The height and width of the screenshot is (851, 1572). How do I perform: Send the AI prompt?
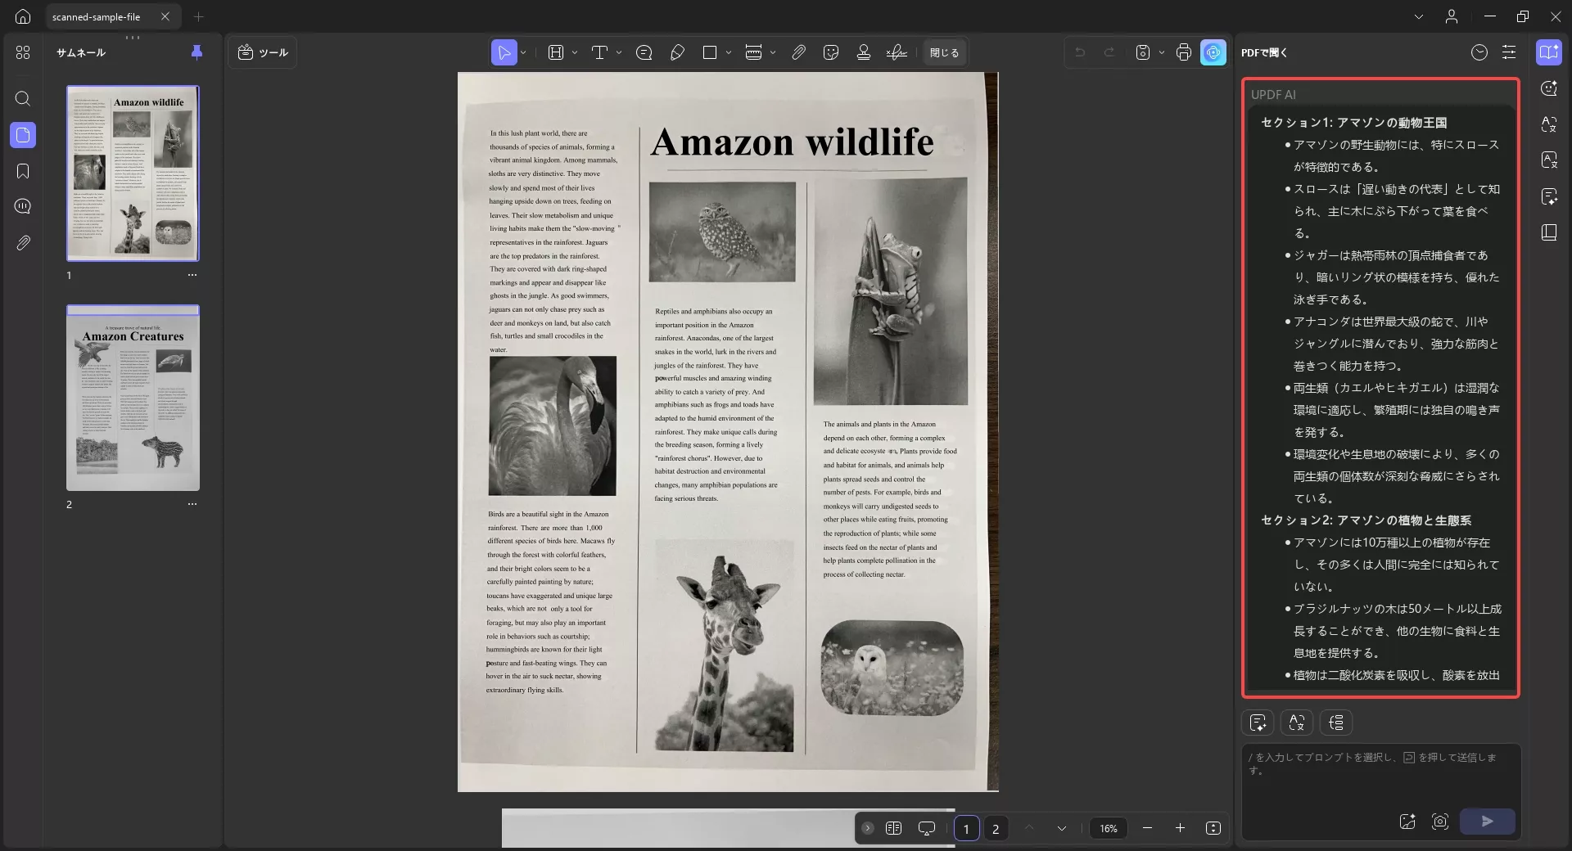(1488, 822)
